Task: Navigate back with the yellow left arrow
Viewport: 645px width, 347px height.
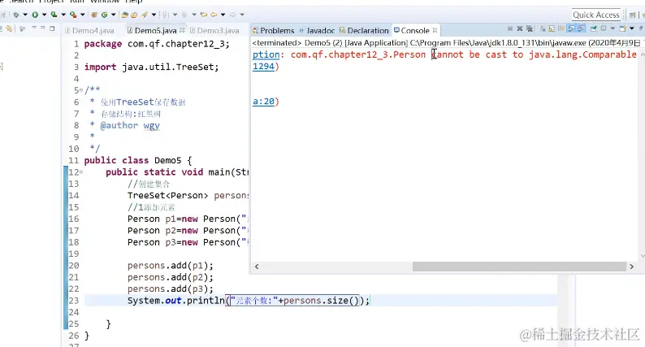Action: tap(214, 15)
